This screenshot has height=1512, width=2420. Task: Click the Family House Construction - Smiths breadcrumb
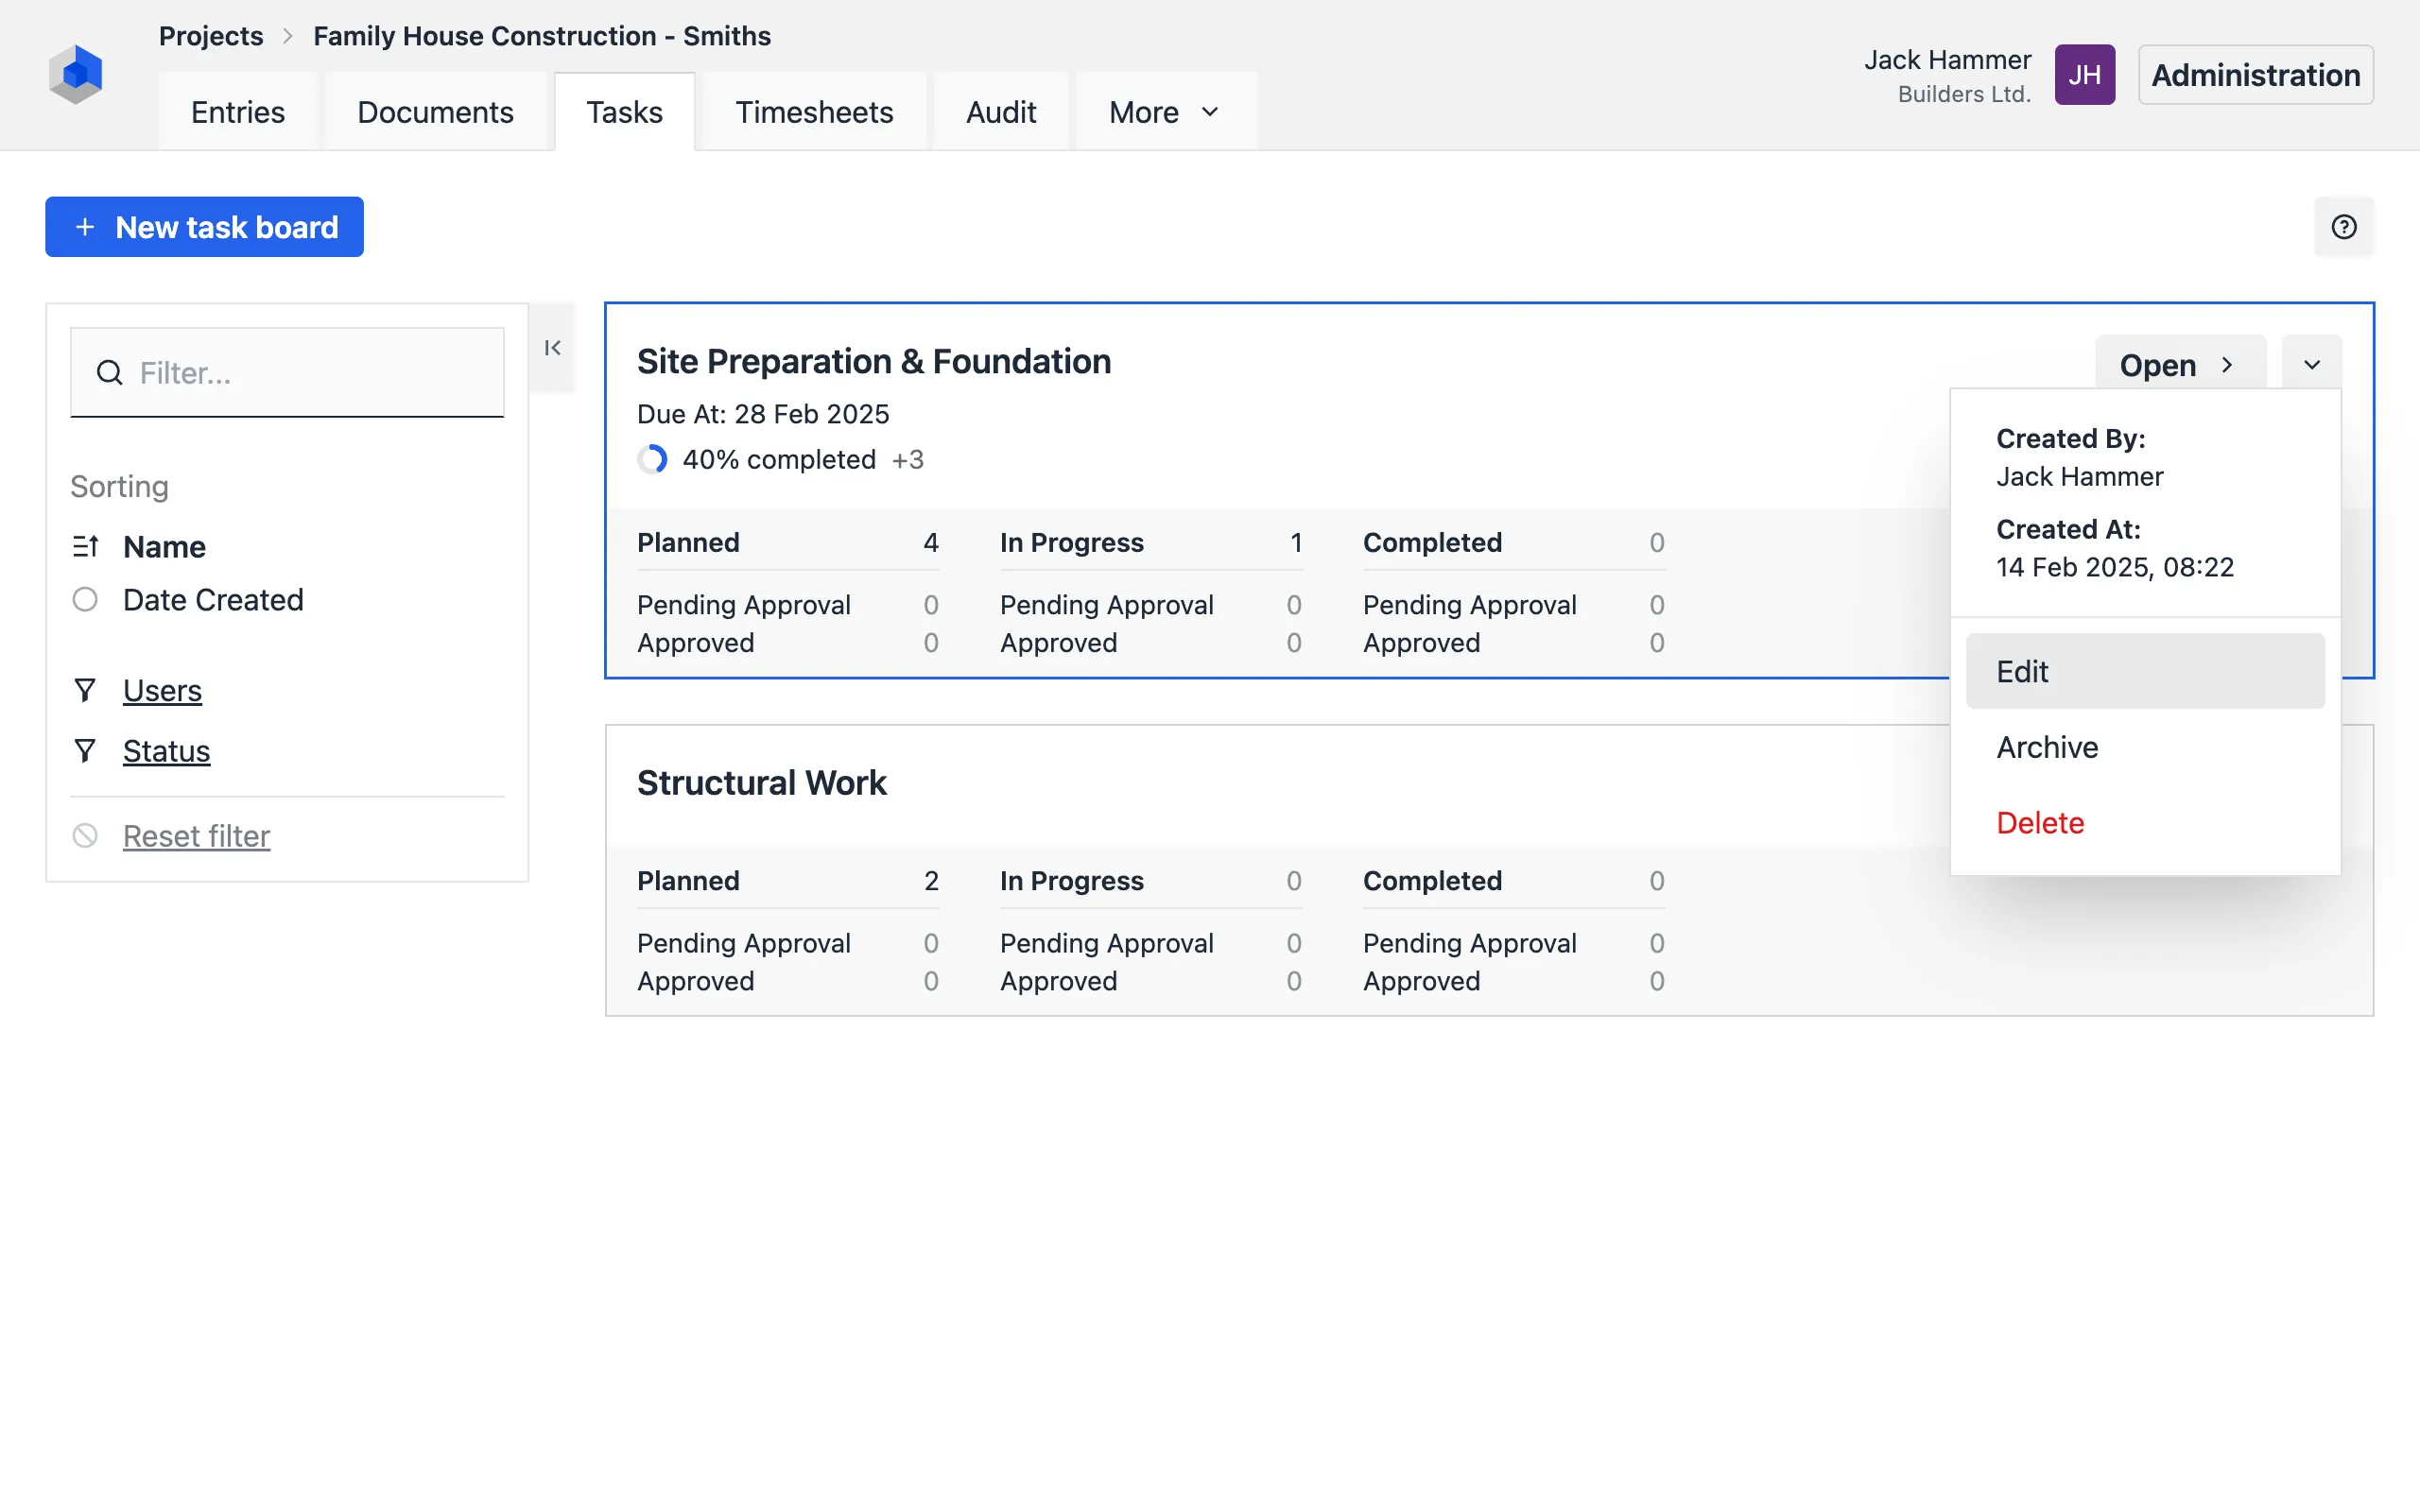[x=542, y=36]
